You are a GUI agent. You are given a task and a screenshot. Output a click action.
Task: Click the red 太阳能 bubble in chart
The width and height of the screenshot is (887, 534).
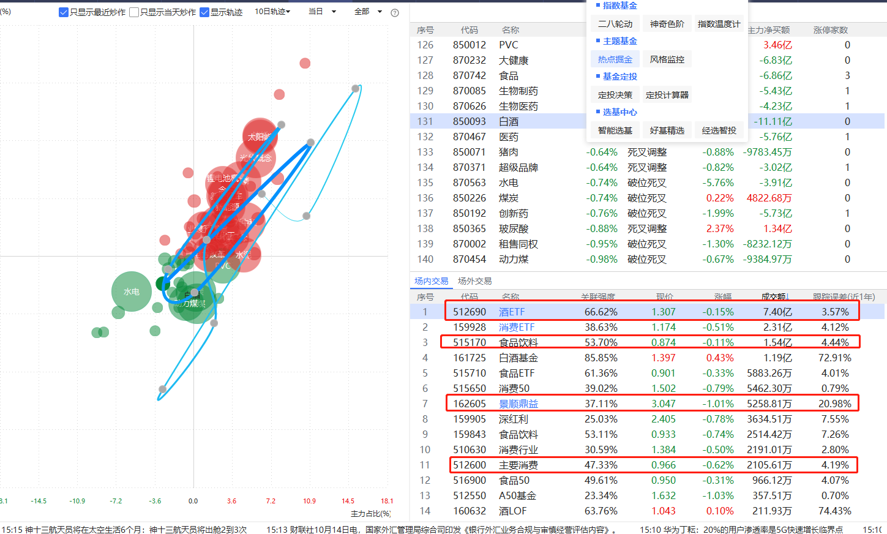[260, 136]
